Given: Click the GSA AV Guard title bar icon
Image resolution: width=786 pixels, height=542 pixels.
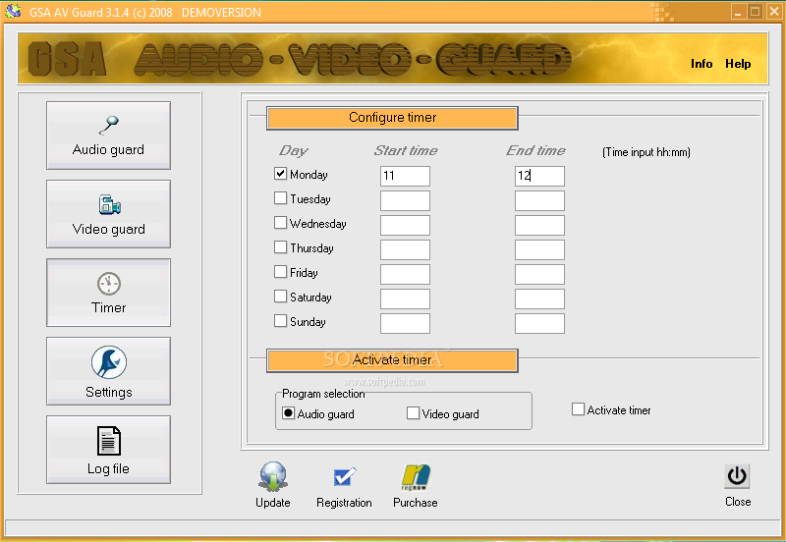Looking at the screenshot, I should pos(13,12).
